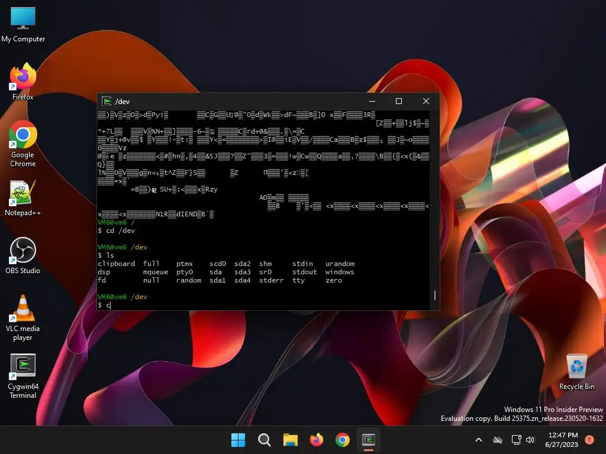This screenshot has width=606, height=454.
Task: Launch Firefox from the taskbar
Action: (317, 440)
